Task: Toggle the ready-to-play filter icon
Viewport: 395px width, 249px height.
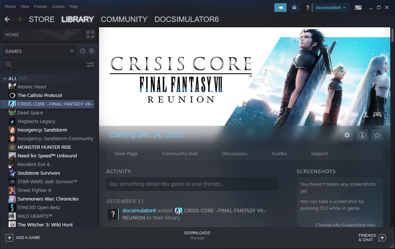Action: 92,51
